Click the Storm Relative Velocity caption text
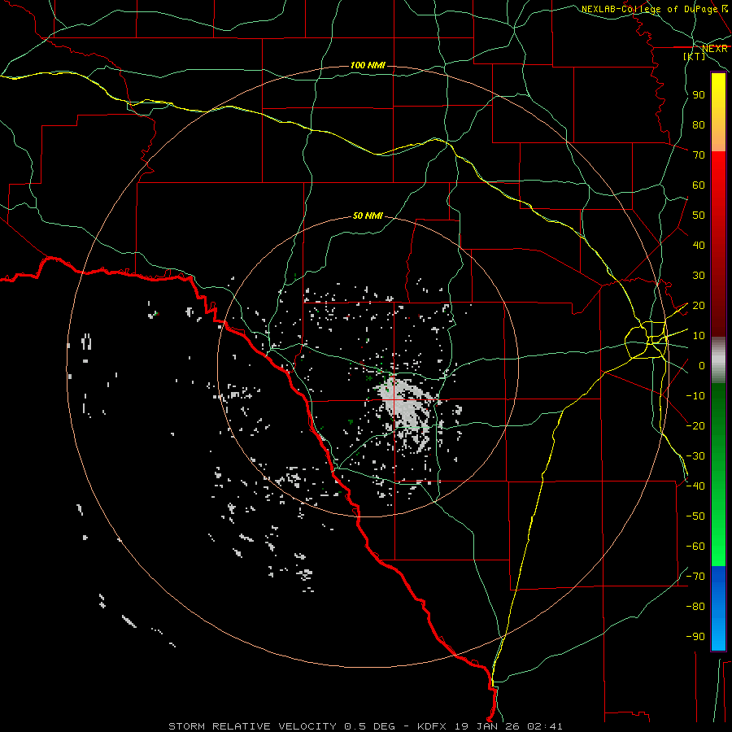Screen dimensions: 732x732 pos(365,726)
